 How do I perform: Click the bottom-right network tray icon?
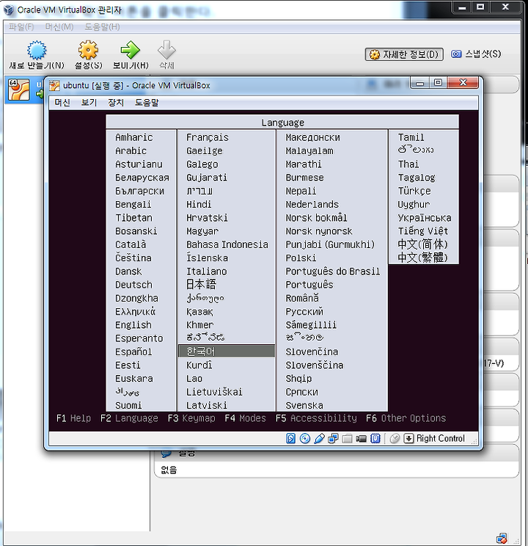[502, 538]
